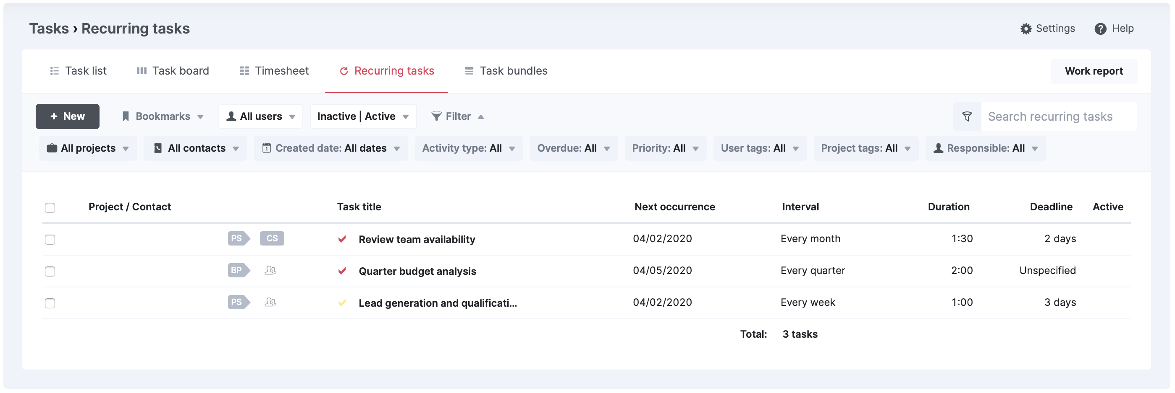Click red checkmark beside Quarter budget analysis
Image resolution: width=1175 pixels, height=393 pixels.
[x=342, y=271]
